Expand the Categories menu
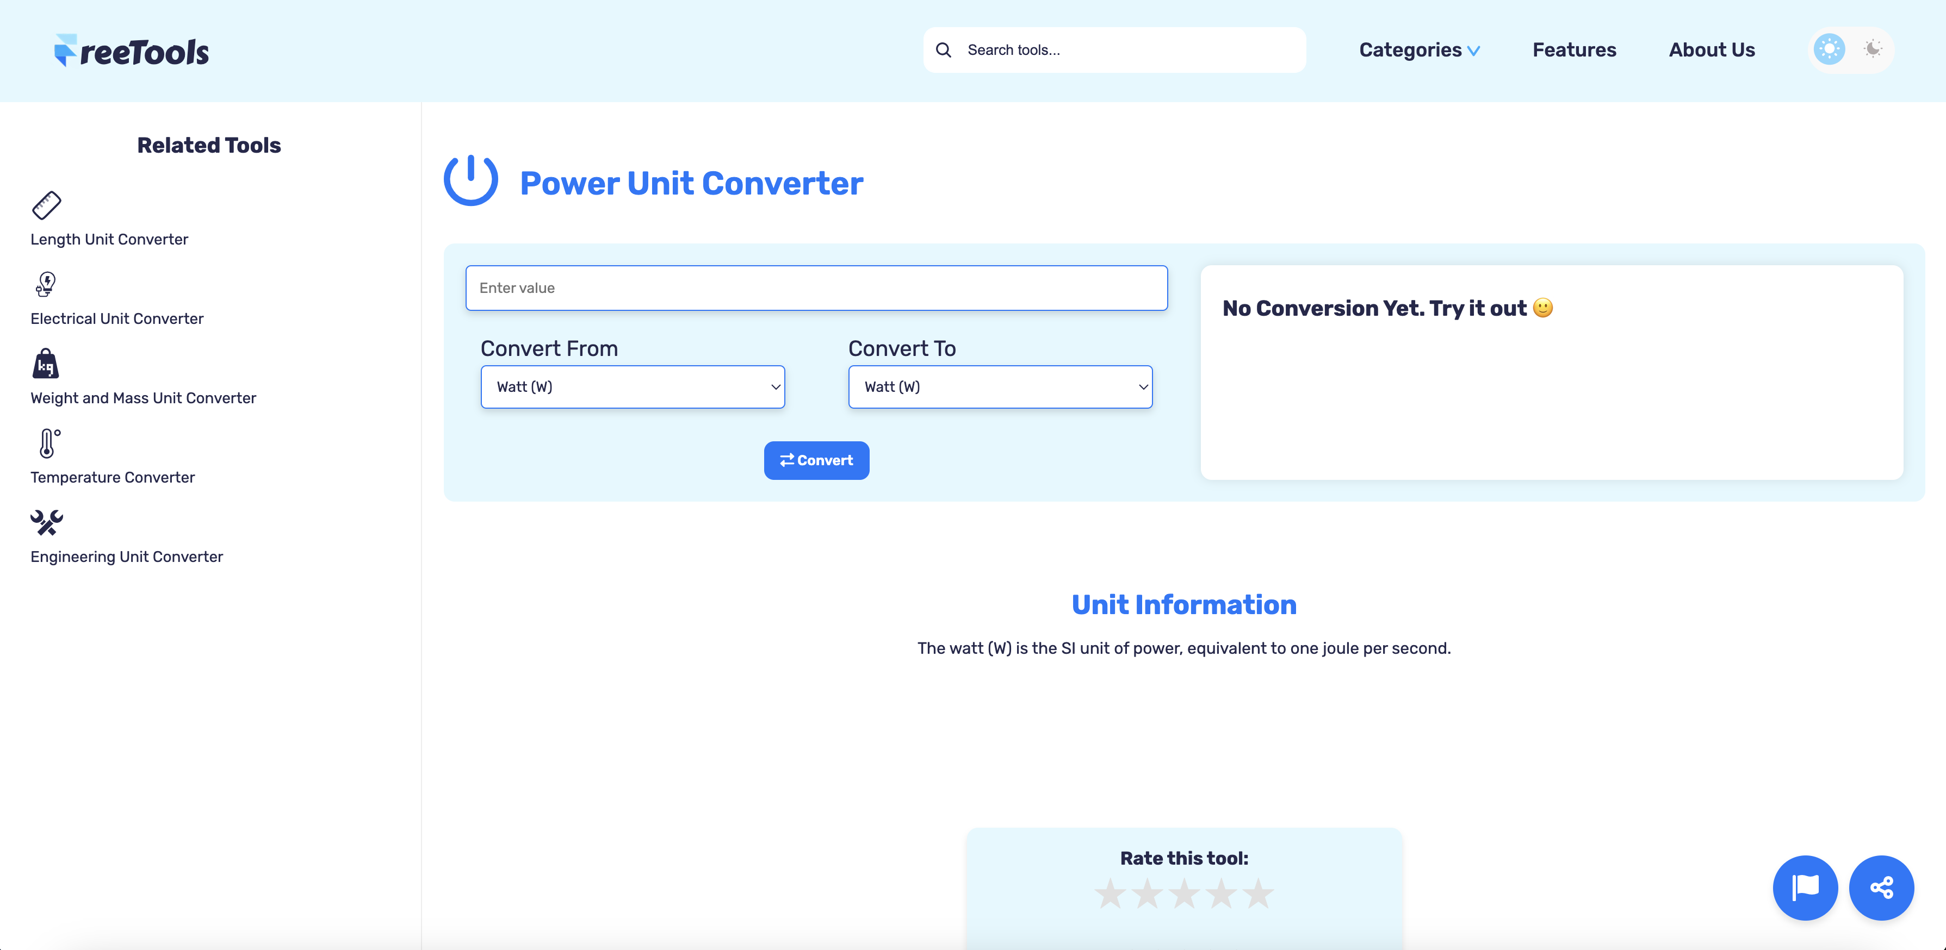Image resolution: width=1946 pixels, height=950 pixels. click(x=1418, y=50)
